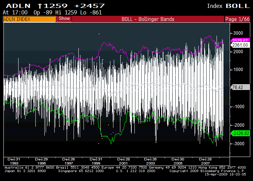Click the 3000 y-axis label
253x181 pixels.
click(238, 33)
